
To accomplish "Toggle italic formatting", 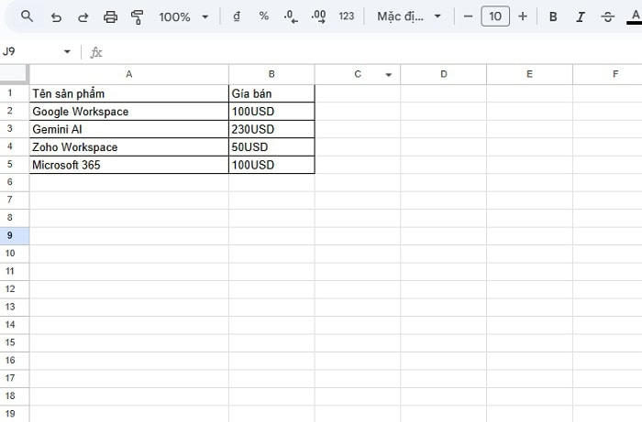I will coord(580,16).
